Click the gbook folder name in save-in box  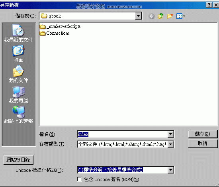pyautogui.click(x=55, y=16)
